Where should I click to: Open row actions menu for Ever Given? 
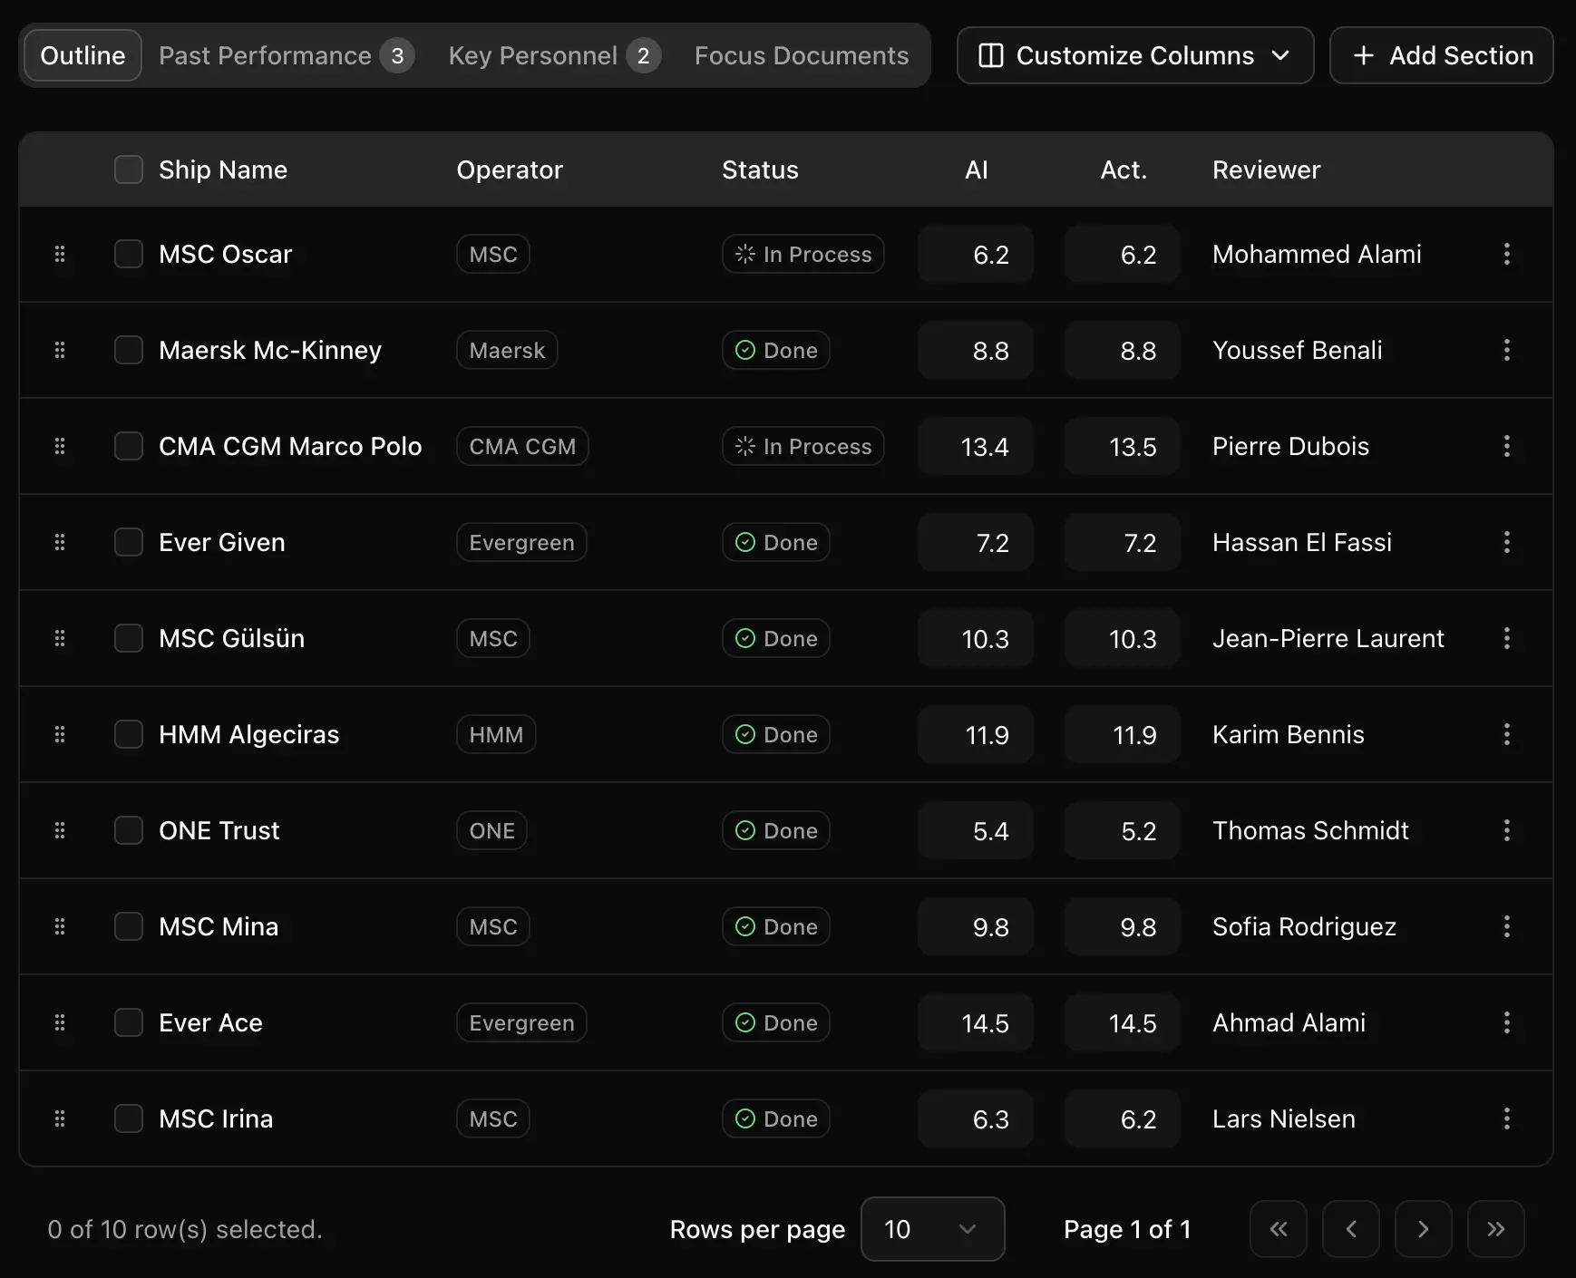(x=1506, y=542)
